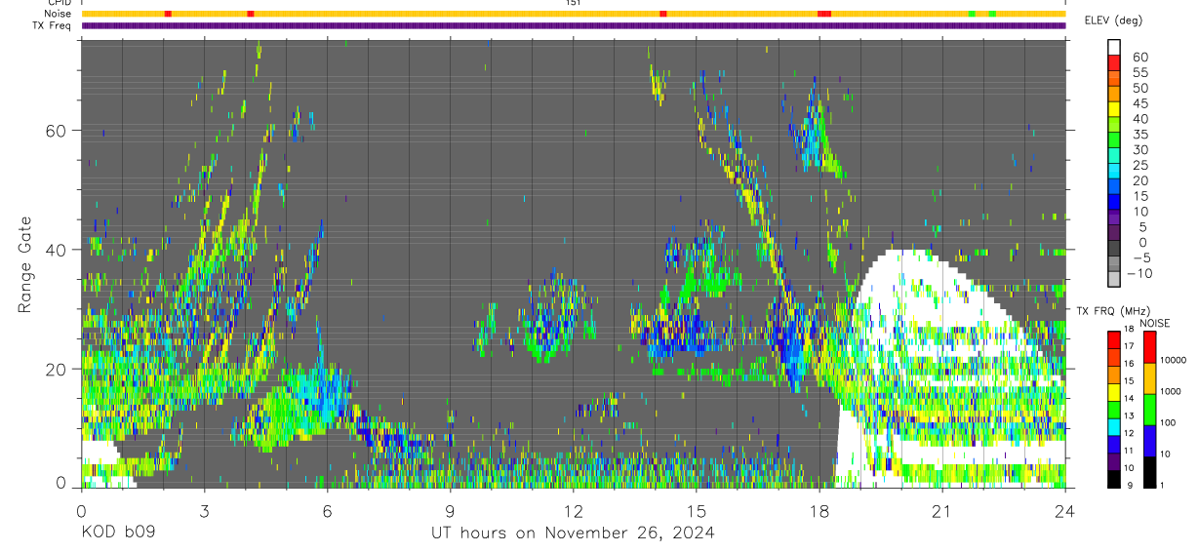Viewport: 1198px width, 553px height.
Task: Click the x-axis tick label '18'
Action: click(819, 511)
